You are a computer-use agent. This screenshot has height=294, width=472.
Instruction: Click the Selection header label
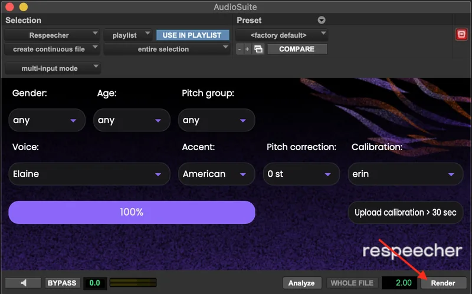23,20
